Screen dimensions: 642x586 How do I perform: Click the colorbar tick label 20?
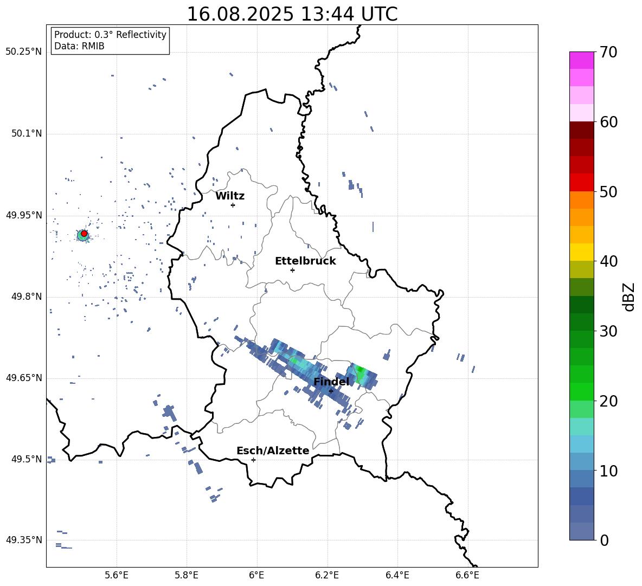click(x=608, y=401)
